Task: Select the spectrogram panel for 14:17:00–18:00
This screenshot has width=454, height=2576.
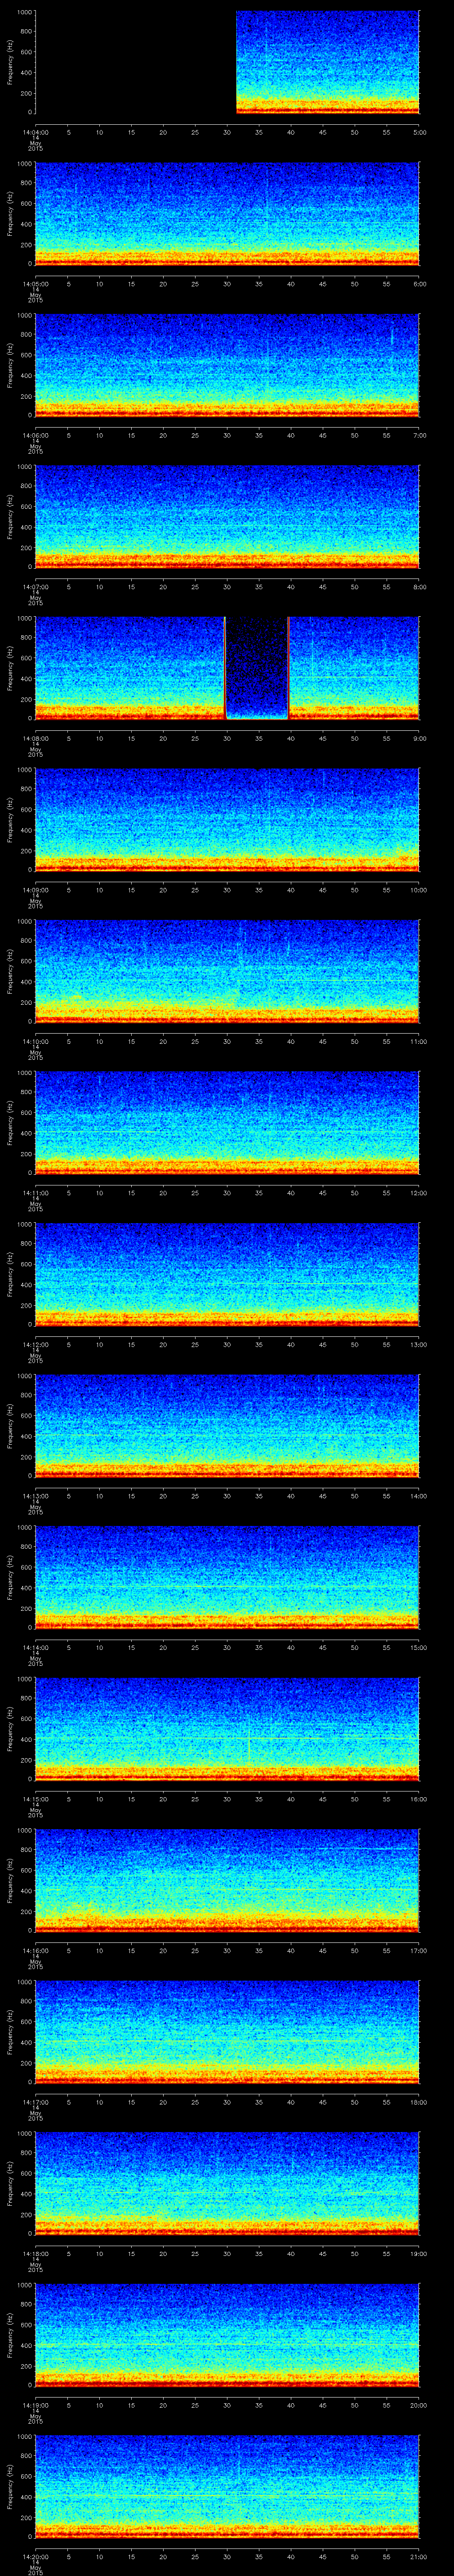Action: 227,2032
